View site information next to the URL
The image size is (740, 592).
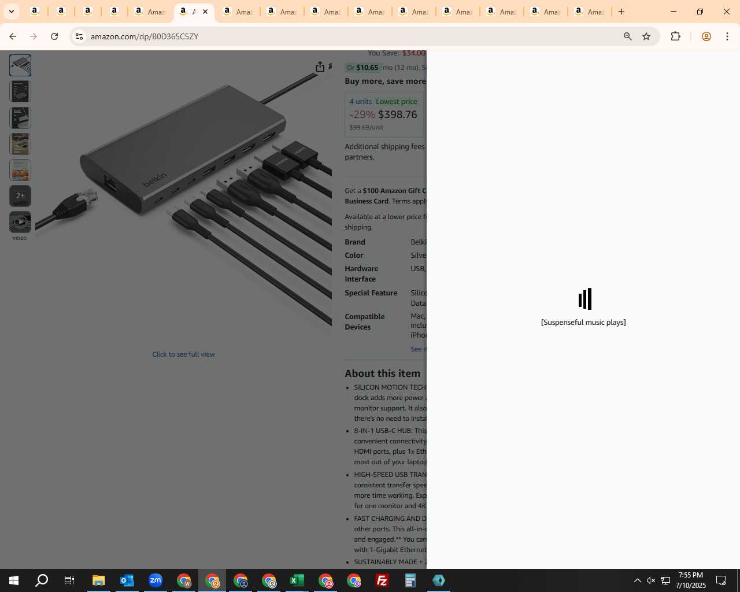click(x=79, y=36)
